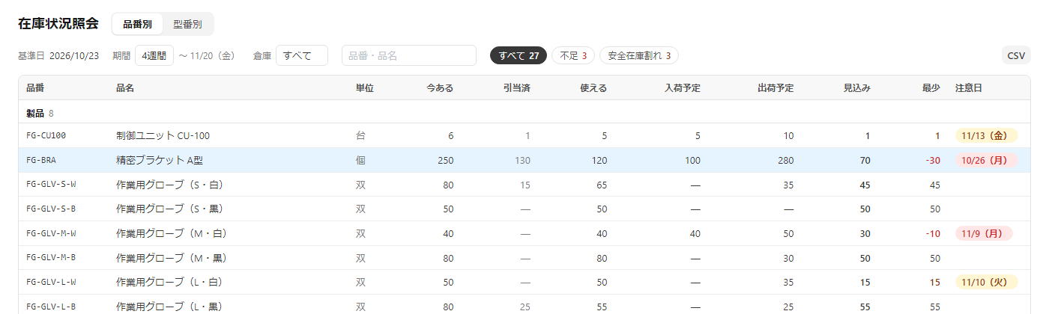Open 作業用グローブ（M・黒）
The width and height of the screenshot is (1049, 314).
[172, 258]
